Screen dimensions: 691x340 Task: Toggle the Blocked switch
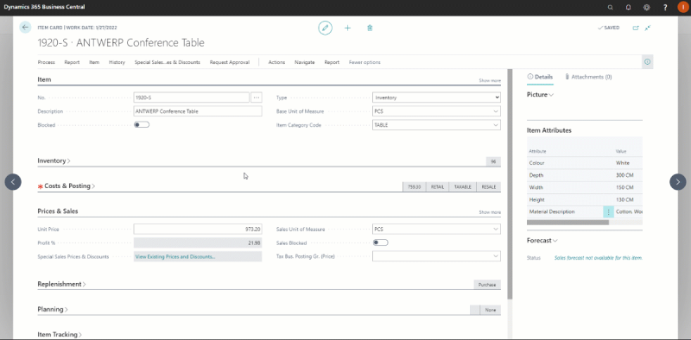pyautogui.click(x=142, y=124)
